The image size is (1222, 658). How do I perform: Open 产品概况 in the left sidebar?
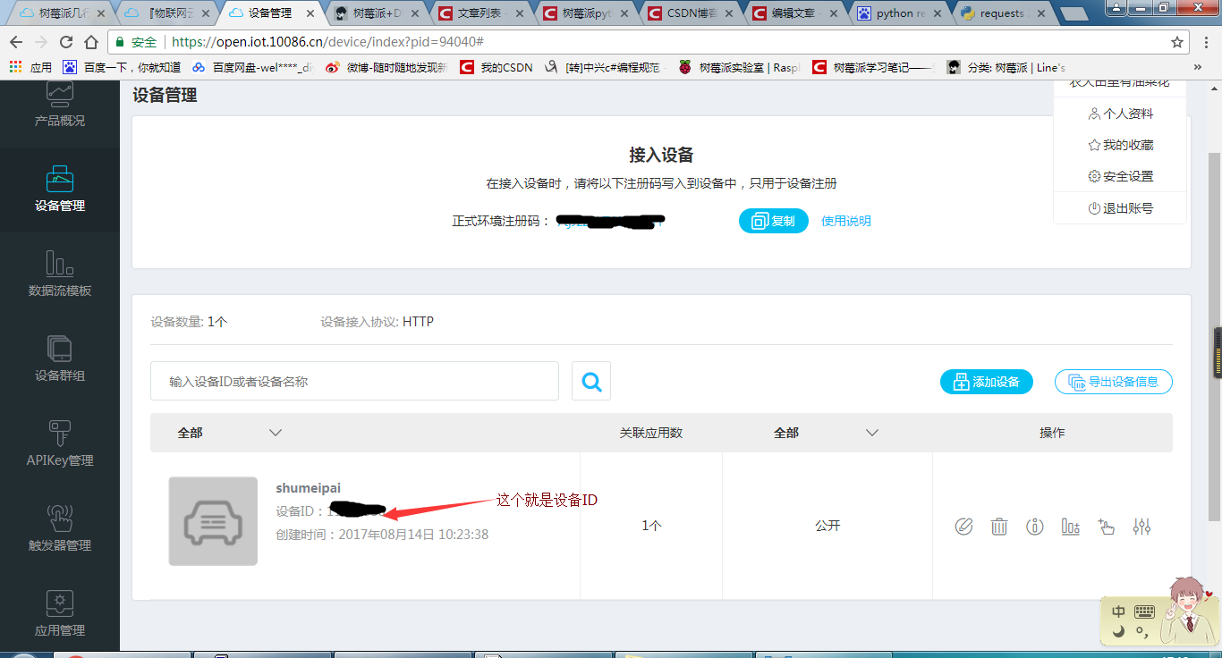point(60,104)
